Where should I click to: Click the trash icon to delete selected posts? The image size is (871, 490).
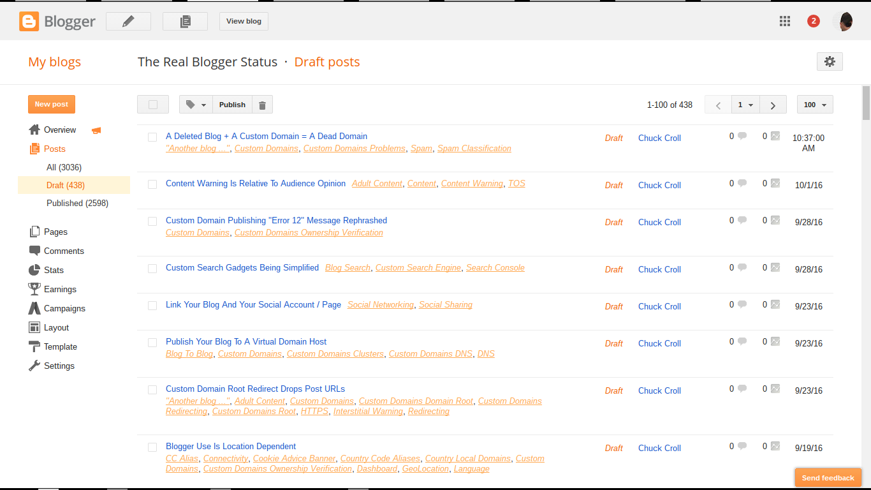point(262,104)
